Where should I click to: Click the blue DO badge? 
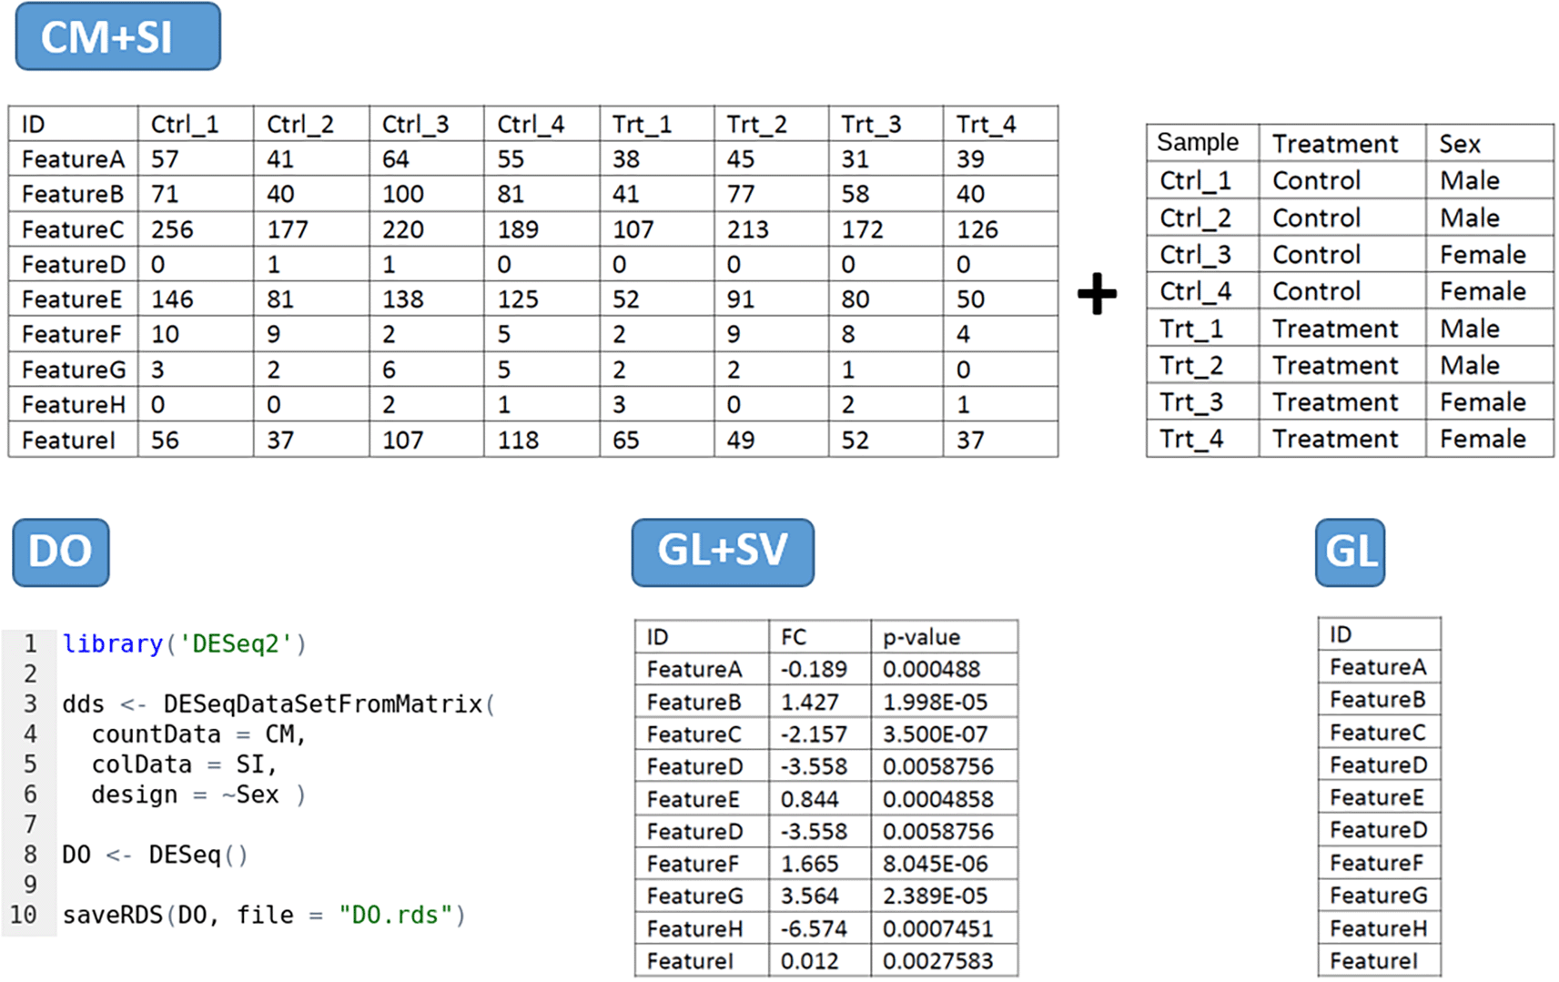coord(61,552)
